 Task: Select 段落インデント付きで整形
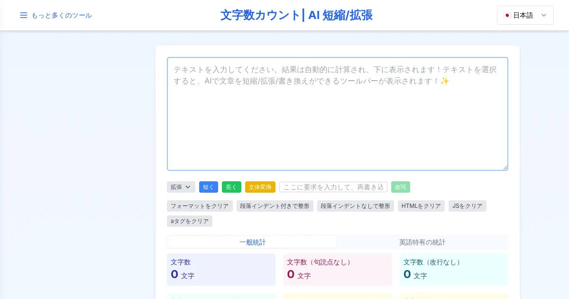[275, 206]
